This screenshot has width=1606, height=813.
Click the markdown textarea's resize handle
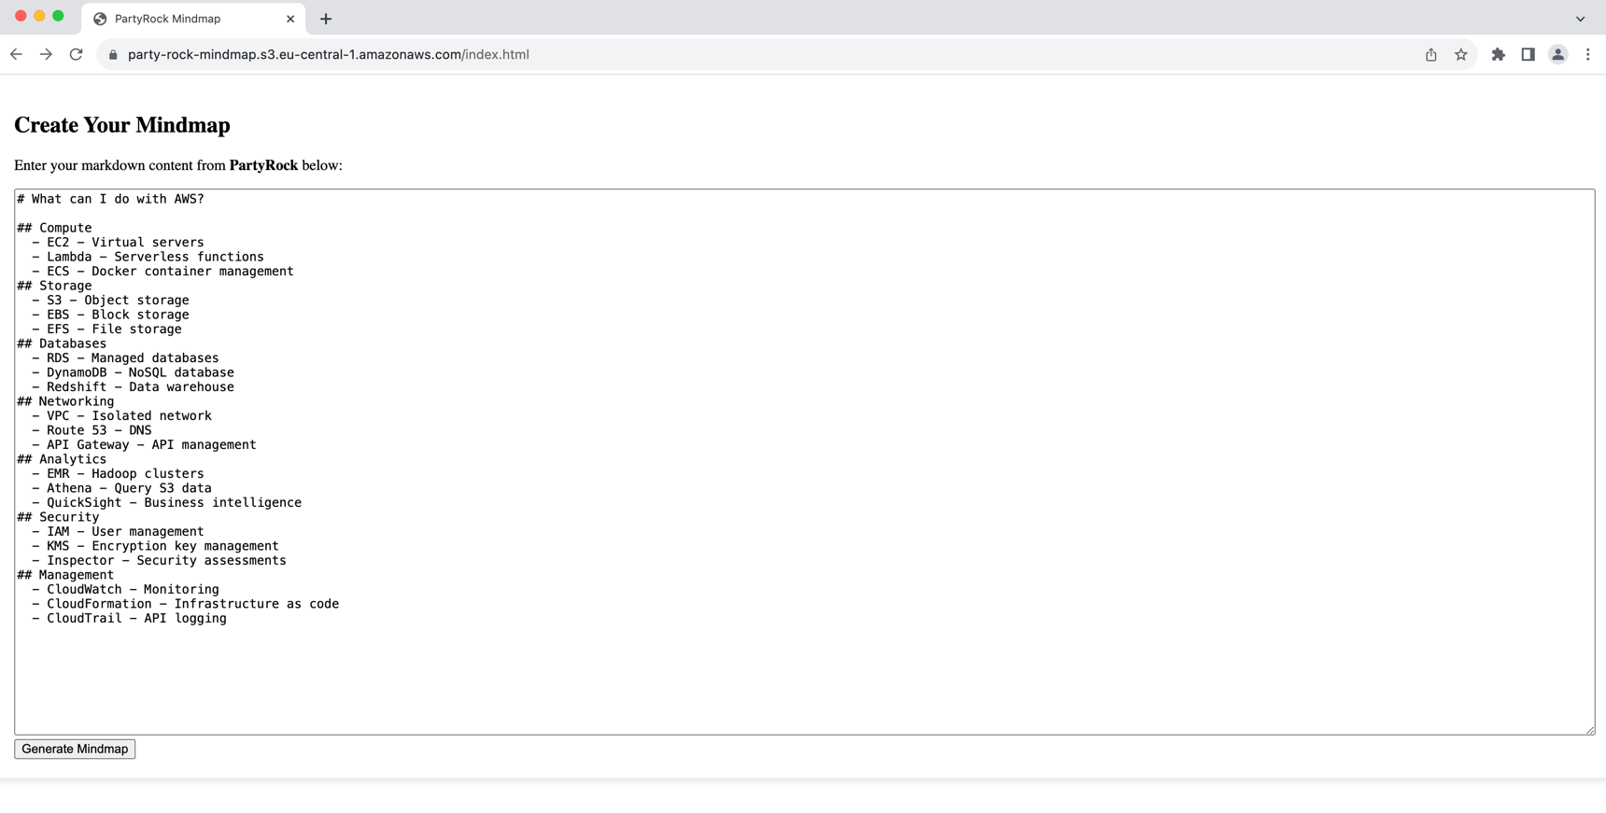[1589, 729]
